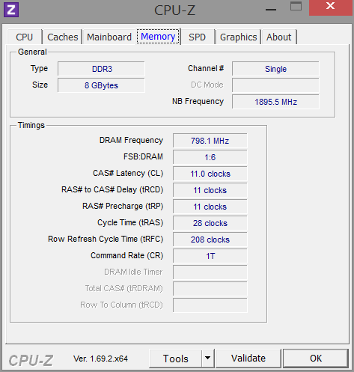Click the 8 GBytes size field
This screenshot has height=372, width=354.
(x=101, y=85)
